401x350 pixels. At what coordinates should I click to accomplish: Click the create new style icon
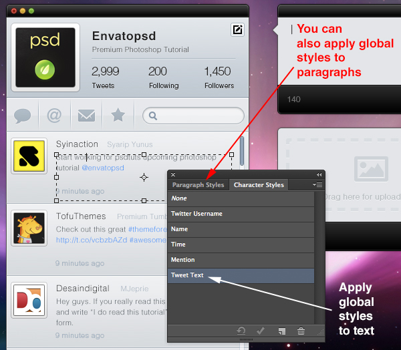[281, 331]
